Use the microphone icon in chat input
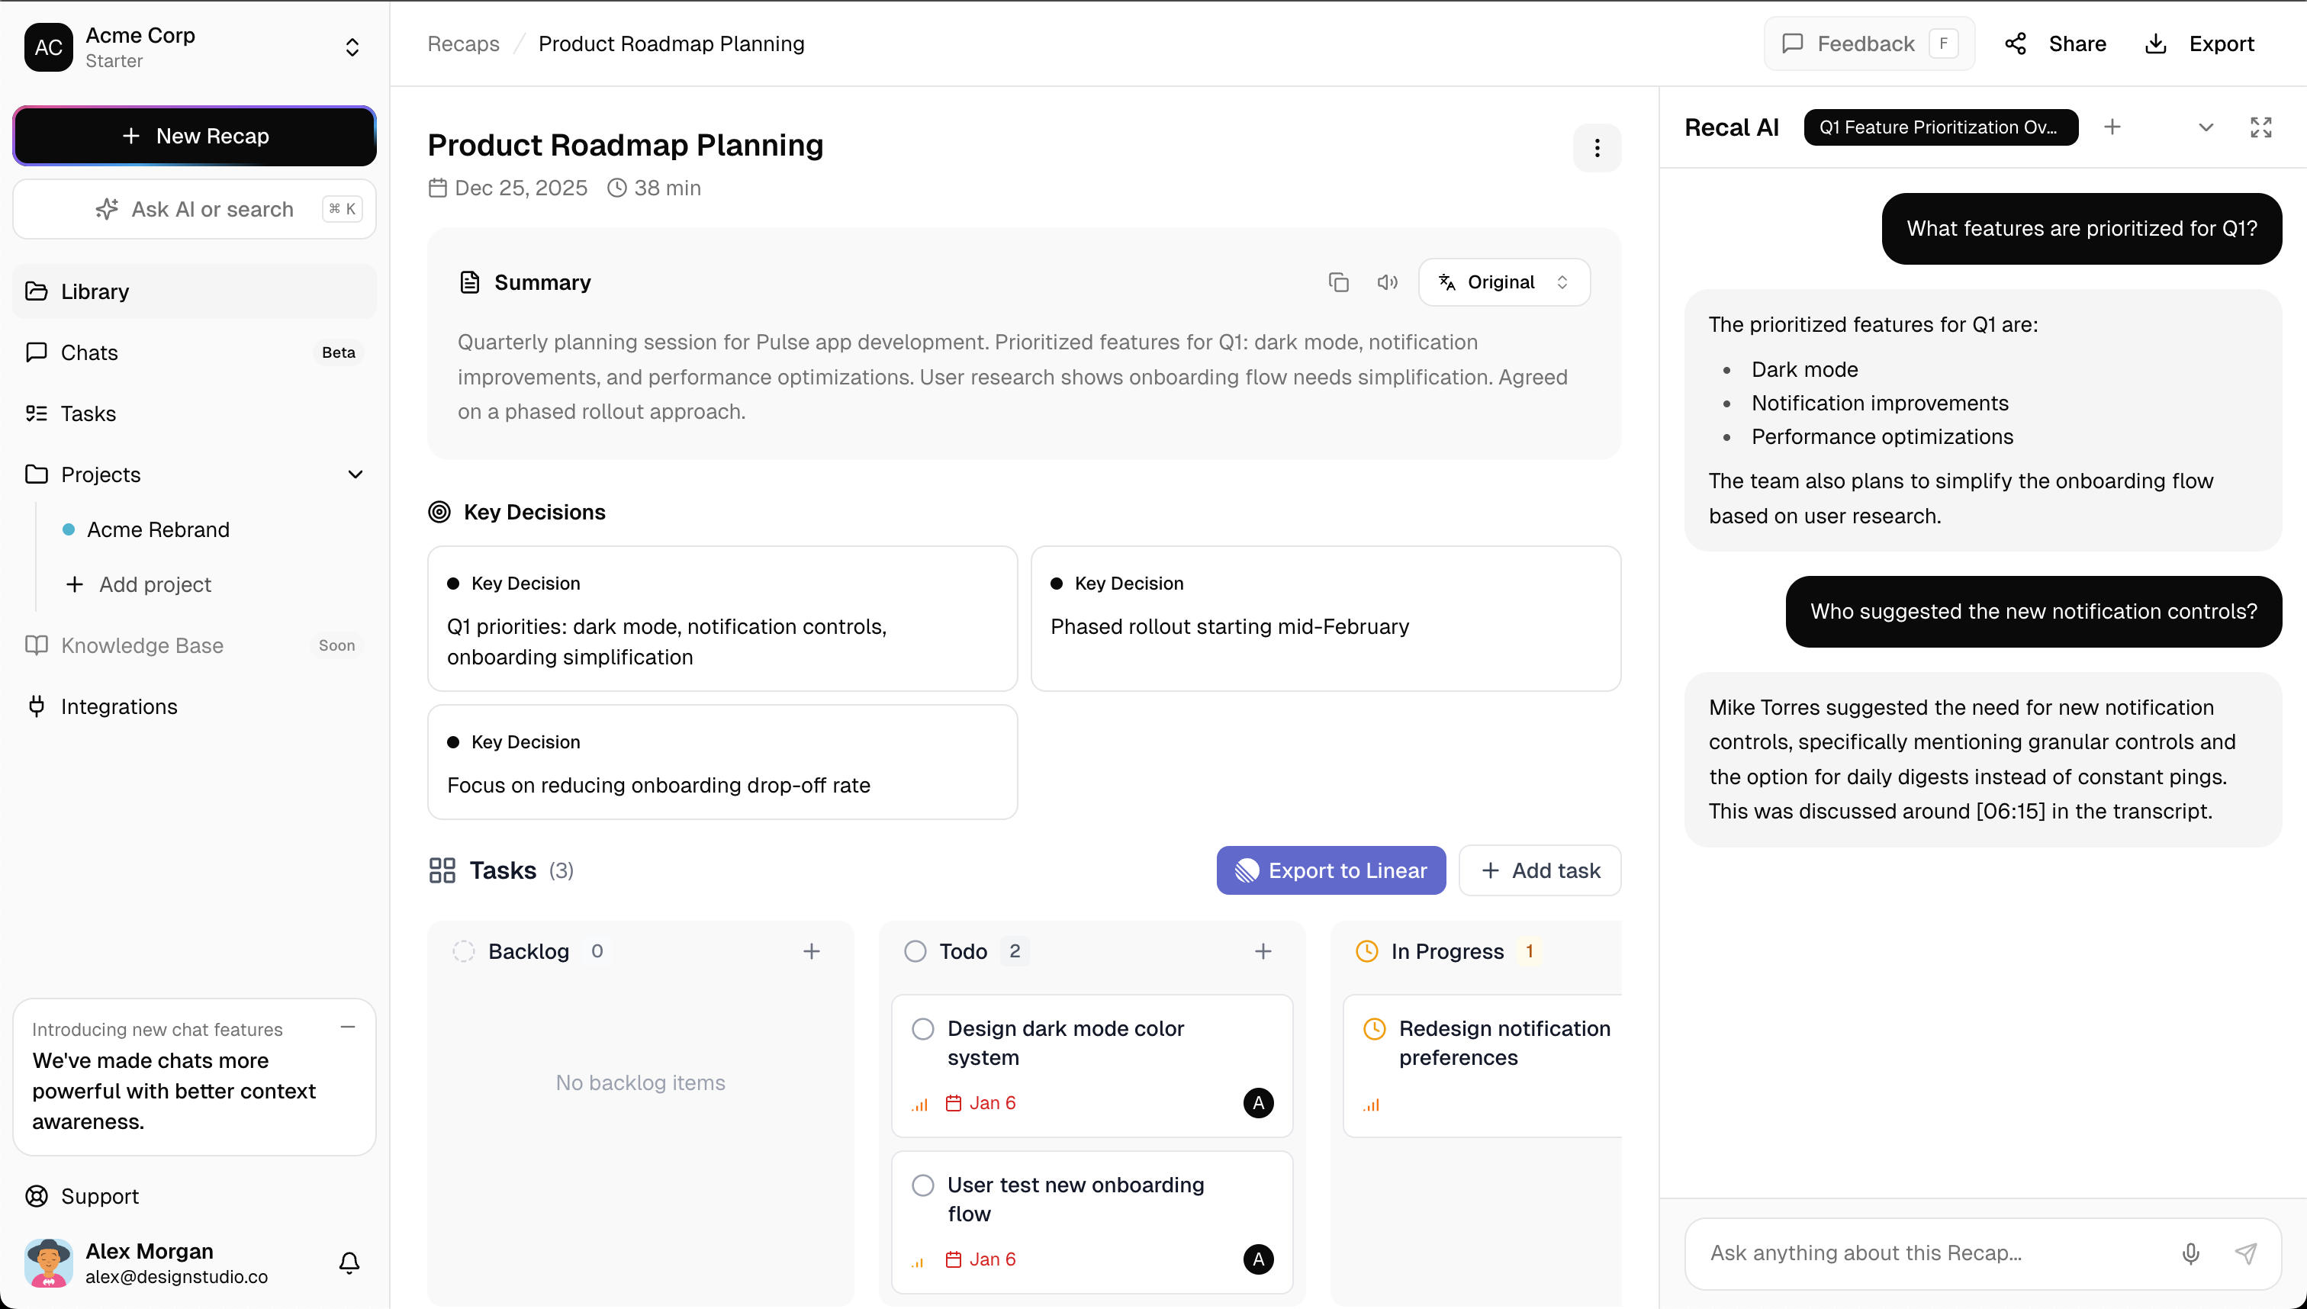The image size is (2307, 1309). click(2191, 1253)
